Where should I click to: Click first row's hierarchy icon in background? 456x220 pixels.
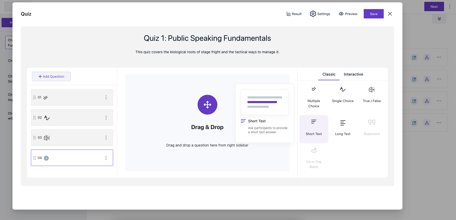(x=427, y=57)
